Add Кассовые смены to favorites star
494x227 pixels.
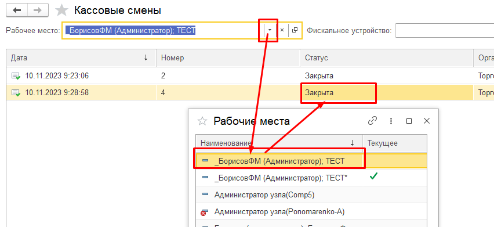tap(61, 10)
